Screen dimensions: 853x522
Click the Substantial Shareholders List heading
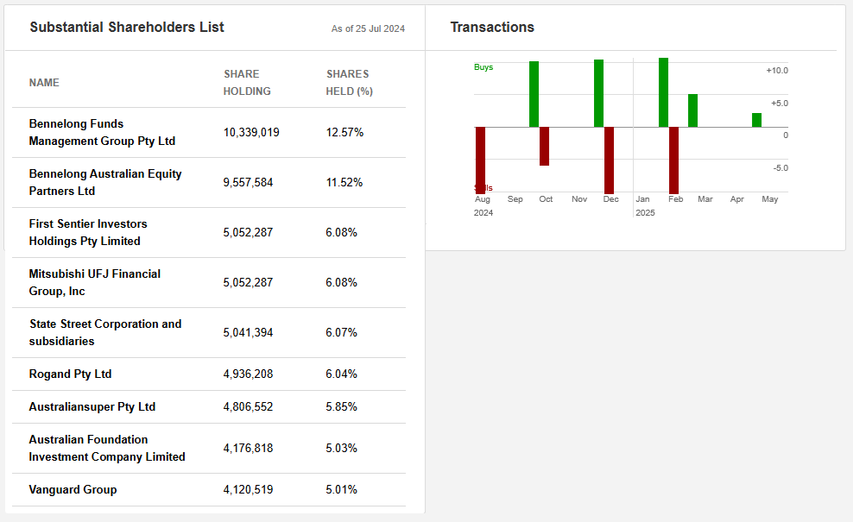click(x=127, y=28)
